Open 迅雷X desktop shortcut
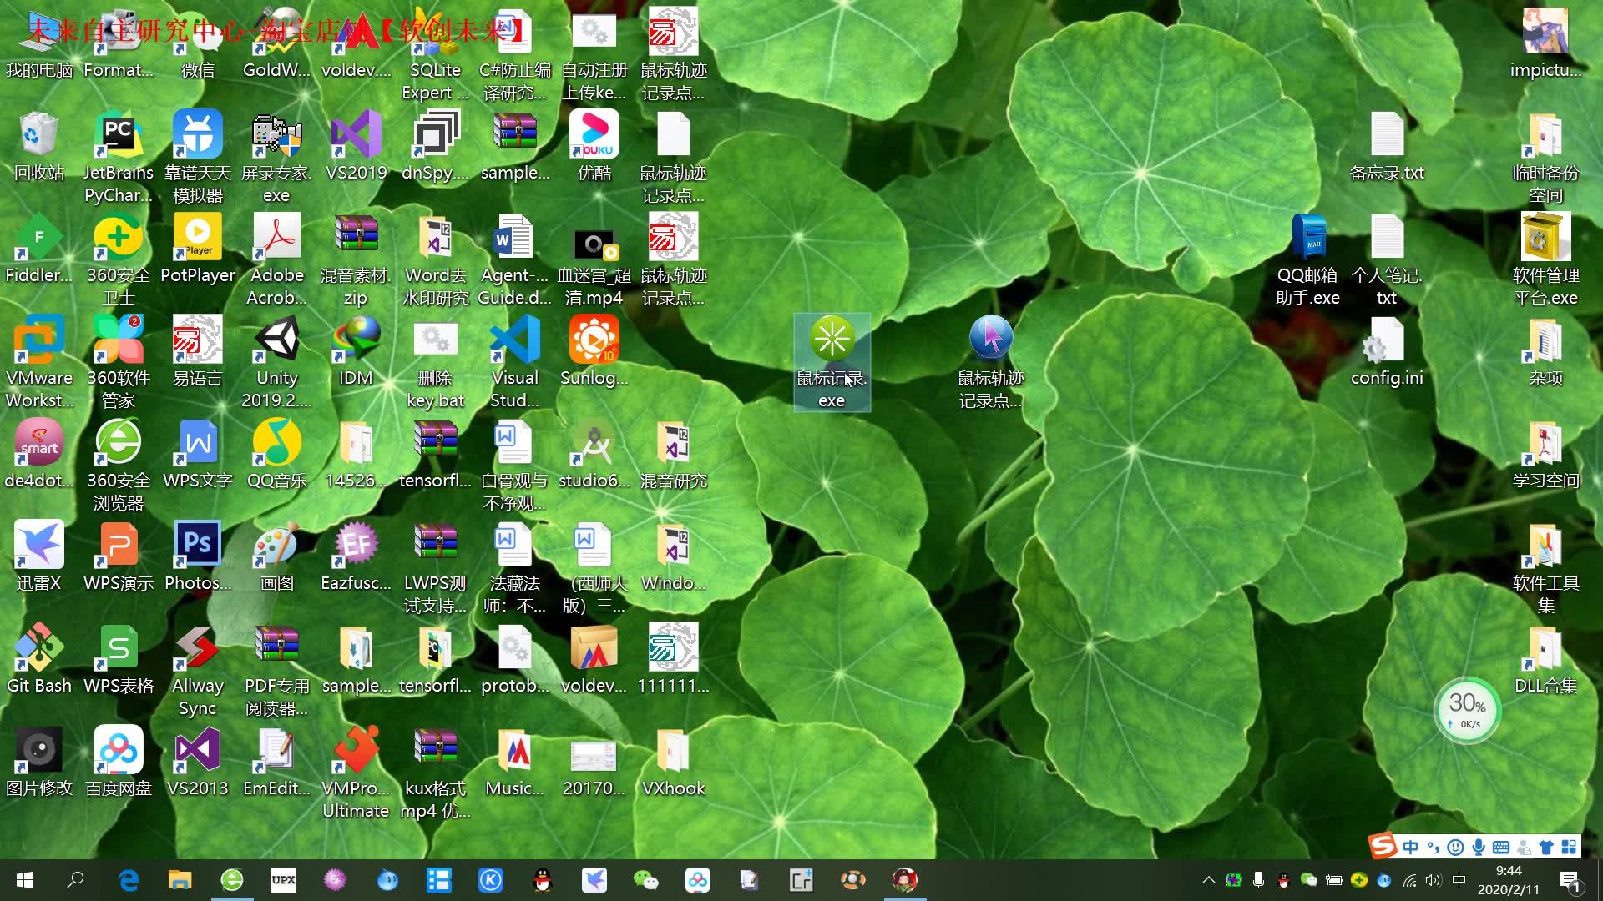Screen dimensions: 1603x901 (38, 556)
